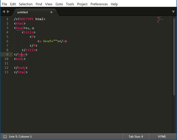Image resolution: width=177 pixels, height=140 pixels.
Task: Open the View menu
Action: tap(49, 4)
